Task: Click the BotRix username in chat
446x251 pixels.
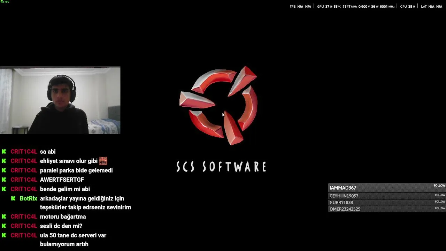Action: (x=29, y=198)
